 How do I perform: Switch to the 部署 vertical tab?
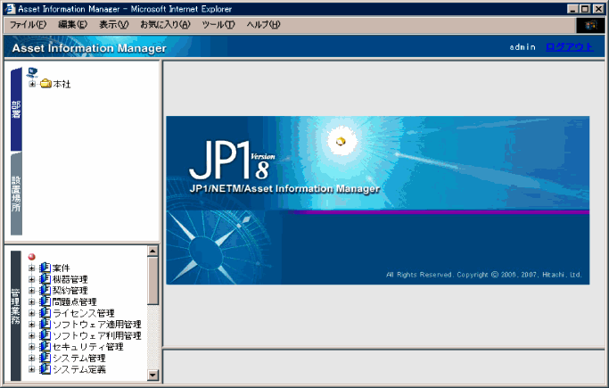[x=16, y=109]
